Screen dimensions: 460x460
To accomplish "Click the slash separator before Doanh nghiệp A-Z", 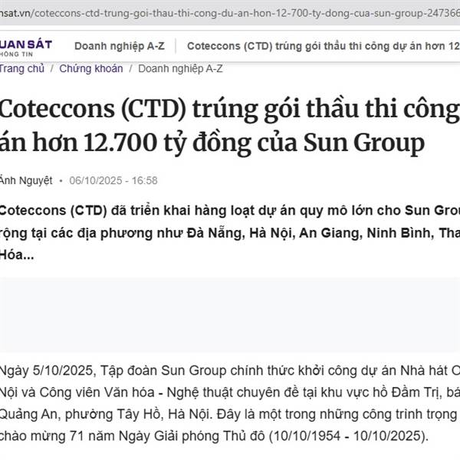I will [x=131, y=68].
